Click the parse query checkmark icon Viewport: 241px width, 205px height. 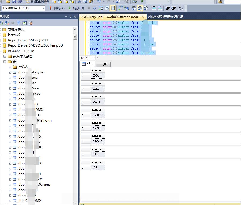click(x=95, y=8)
